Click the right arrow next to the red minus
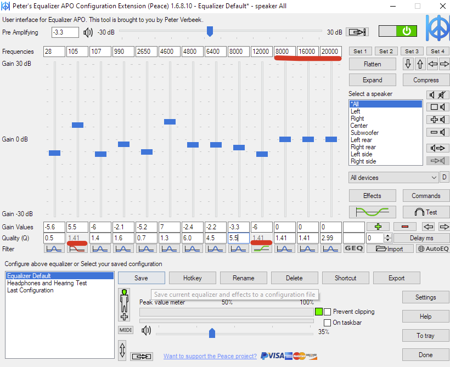Screen dimensions: 450x367 (445, 227)
